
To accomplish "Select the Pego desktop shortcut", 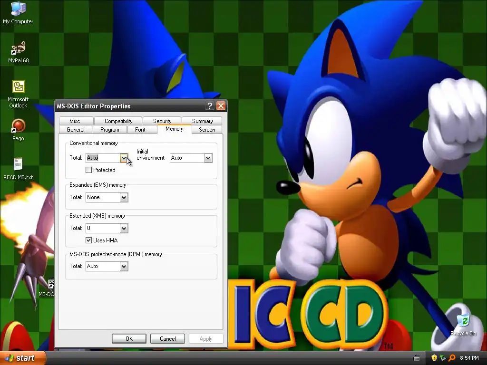I will click(x=18, y=130).
